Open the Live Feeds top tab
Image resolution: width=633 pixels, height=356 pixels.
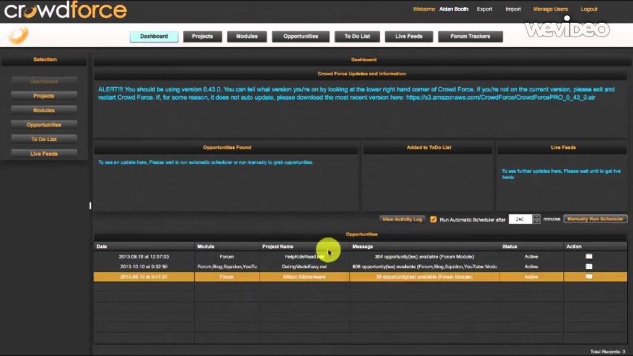(409, 36)
